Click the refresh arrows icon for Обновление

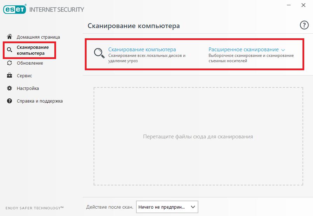[x=9, y=63]
